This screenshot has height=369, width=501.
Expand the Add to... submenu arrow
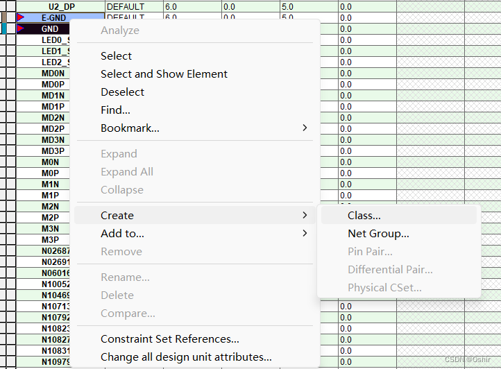pyautogui.click(x=305, y=234)
